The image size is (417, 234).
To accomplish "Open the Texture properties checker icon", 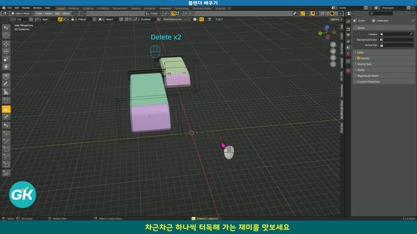I will click(348, 71).
